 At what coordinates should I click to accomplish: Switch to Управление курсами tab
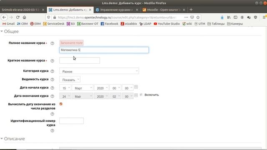(x=116, y=10)
